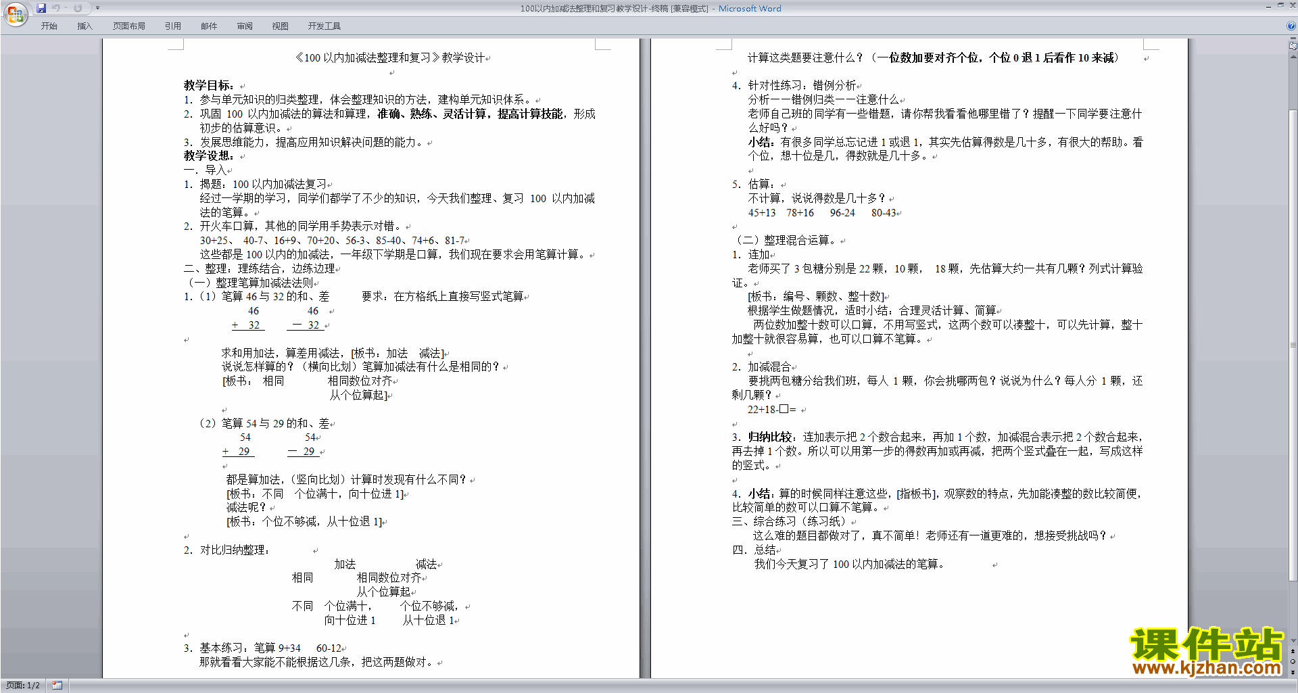Click the expression 22+18-□=
The height and width of the screenshot is (693, 1298).
pos(772,409)
